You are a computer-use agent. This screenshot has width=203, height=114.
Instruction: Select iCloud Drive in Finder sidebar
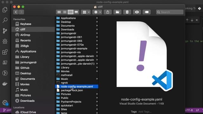coord(33,112)
